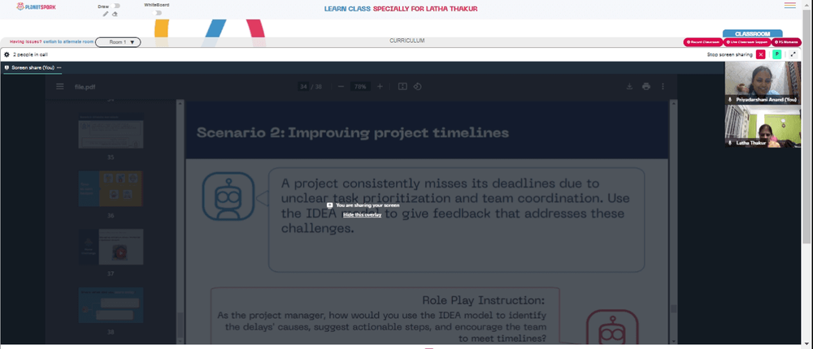Click the 'Scenario 2: Improving project timelines' heading
This screenshot has height=349, width=813.
[x=353, y=133]
